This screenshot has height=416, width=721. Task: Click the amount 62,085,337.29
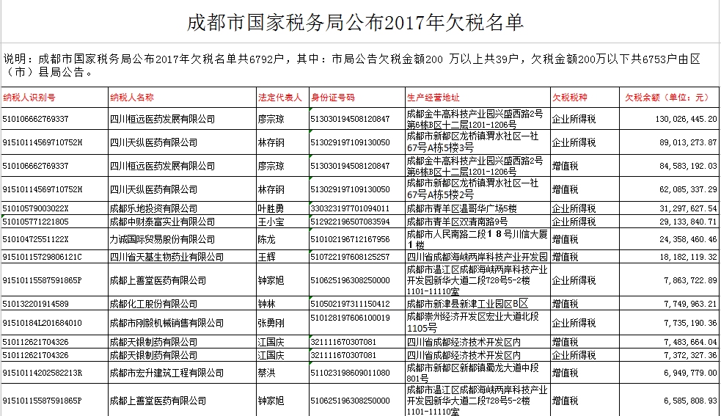click(688, 189)
